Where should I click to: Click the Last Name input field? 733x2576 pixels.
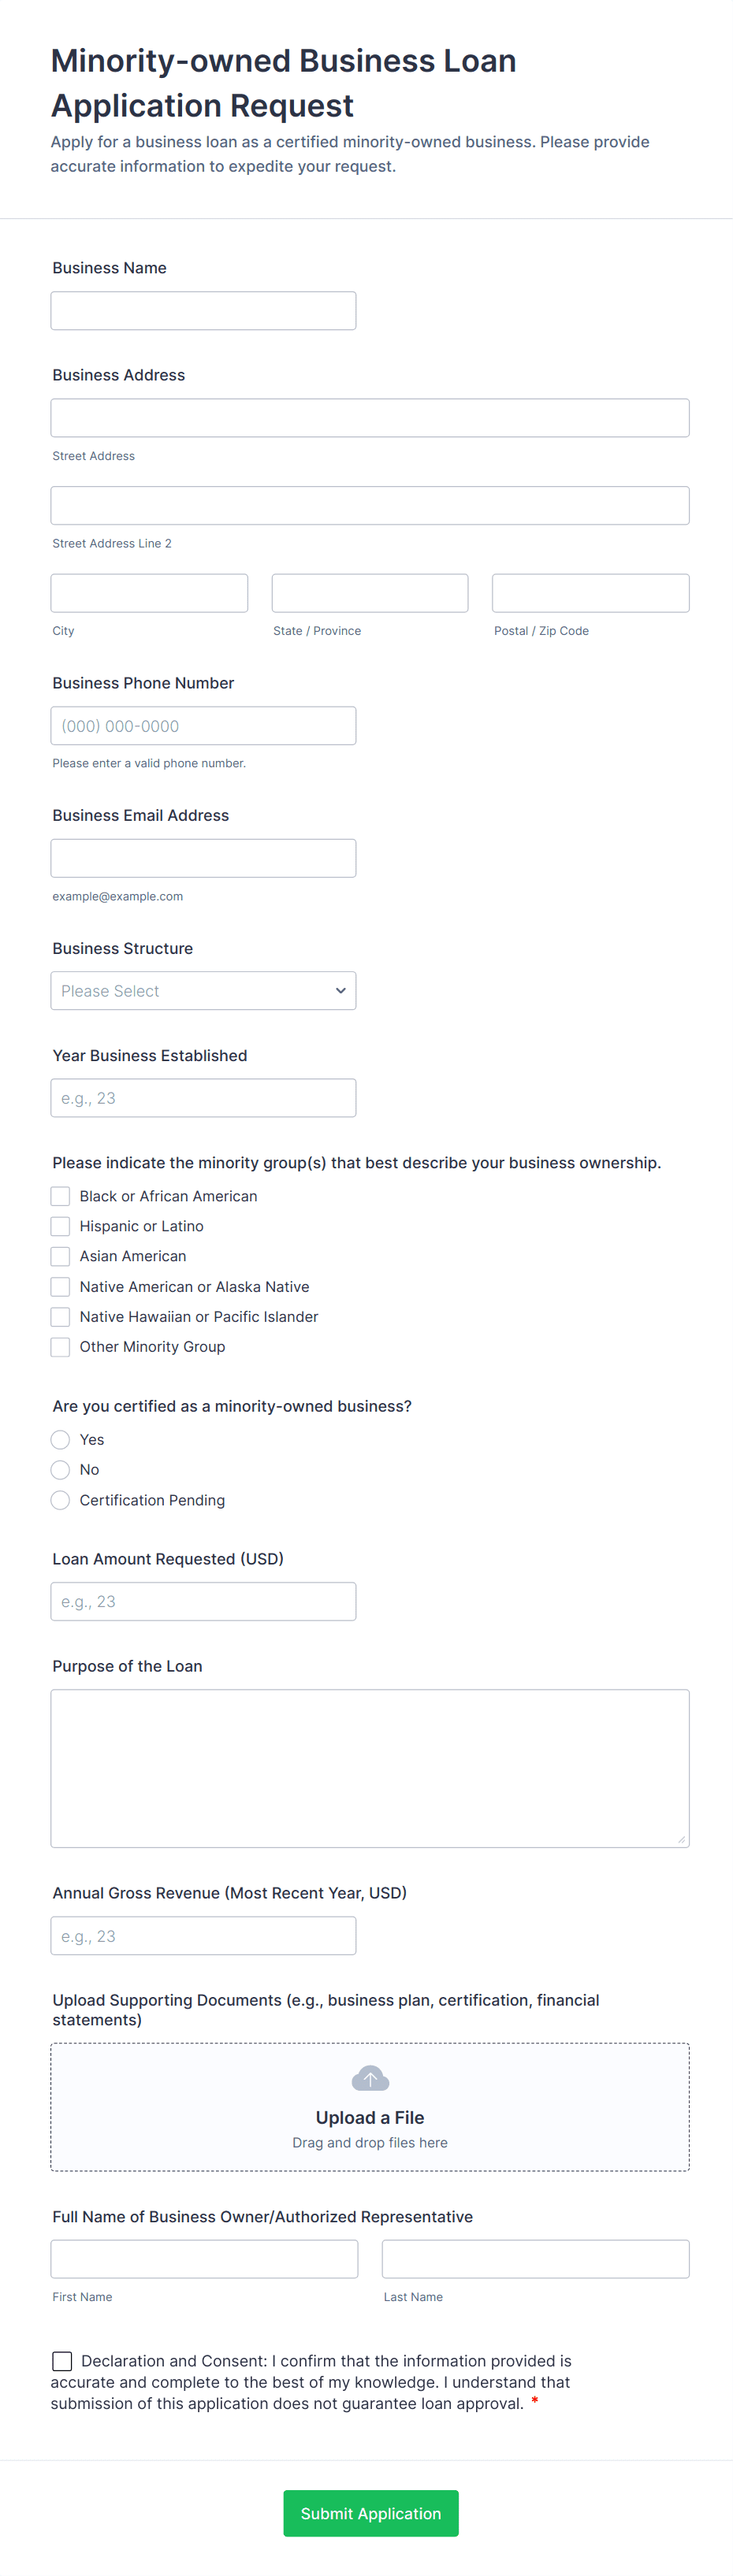click(535, 2259)
